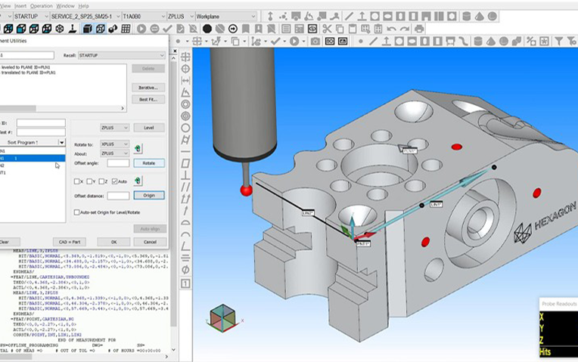Check Auto-set Origin for Level/Rotate
Image resolution: width=578 pixels, height=362 pixels.
click(77, 212)
